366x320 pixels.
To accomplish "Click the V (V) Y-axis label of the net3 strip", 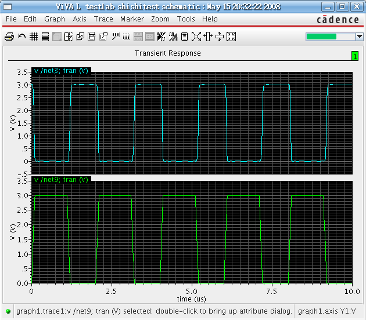I will pos(13,123).
